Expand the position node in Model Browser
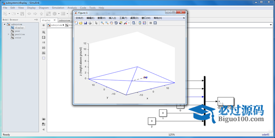 [x=8, y=34]
